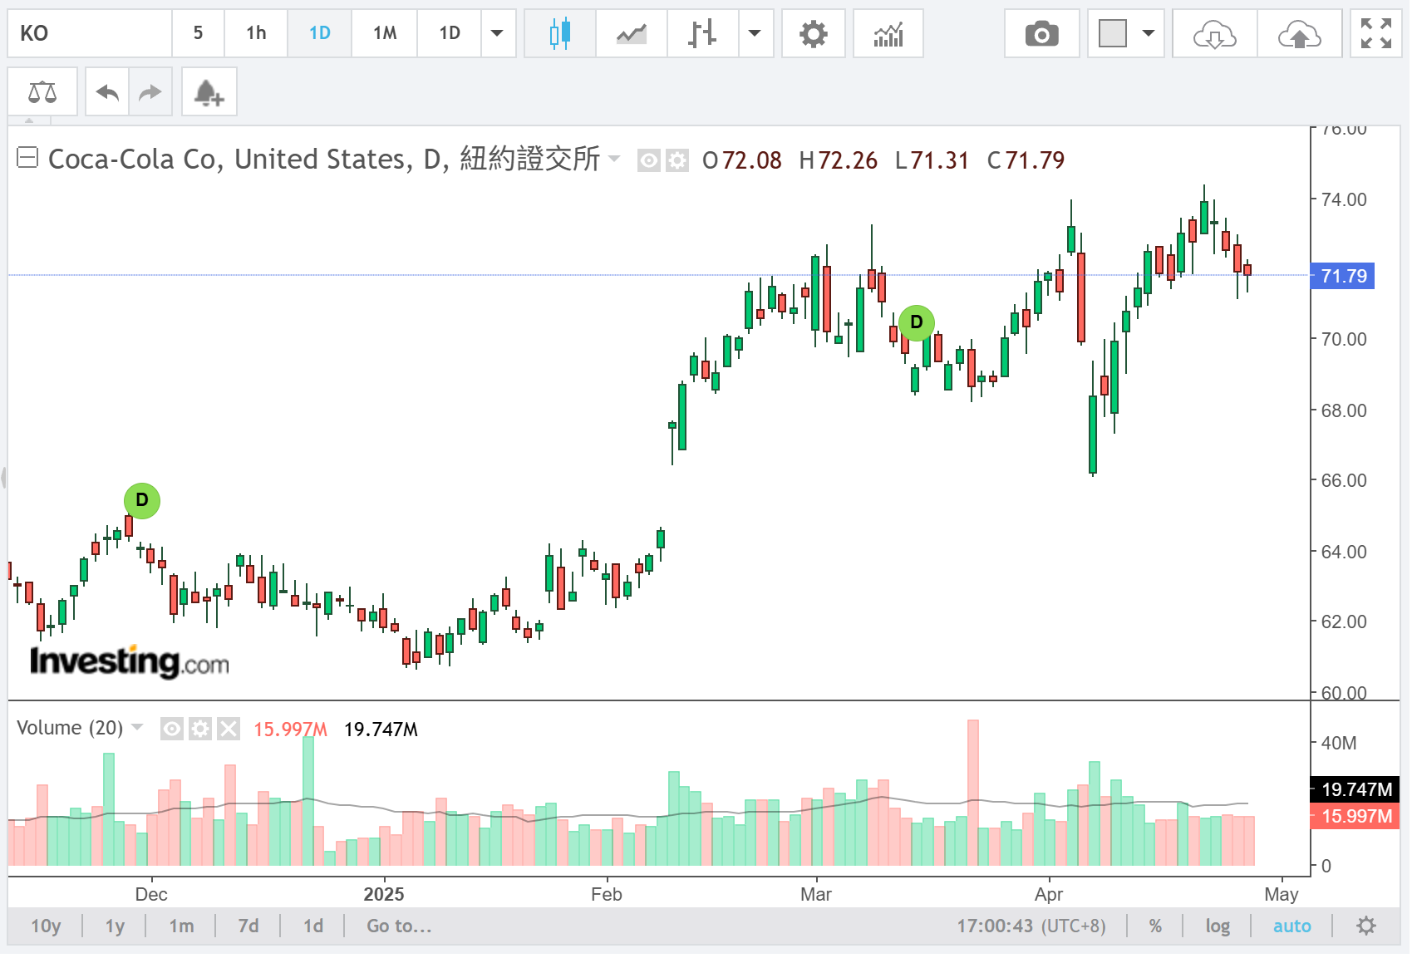Select the 5 minute interval
This screenshot has width=1412, height=958.
coord(198,33)
